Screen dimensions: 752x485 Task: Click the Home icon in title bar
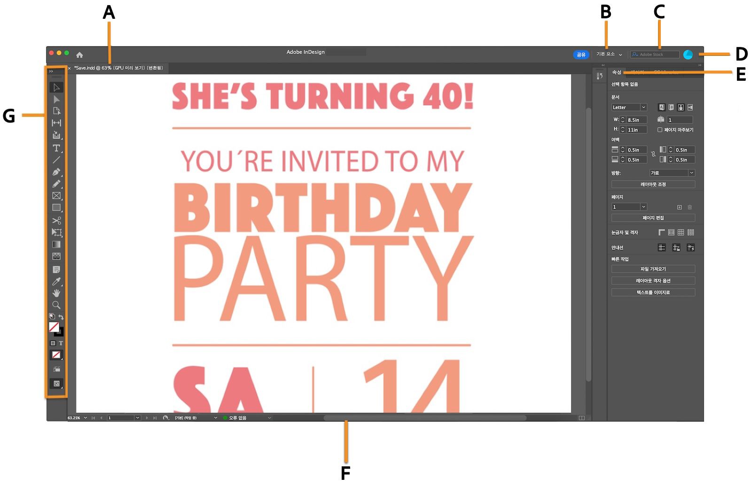[x=79, y=55]
